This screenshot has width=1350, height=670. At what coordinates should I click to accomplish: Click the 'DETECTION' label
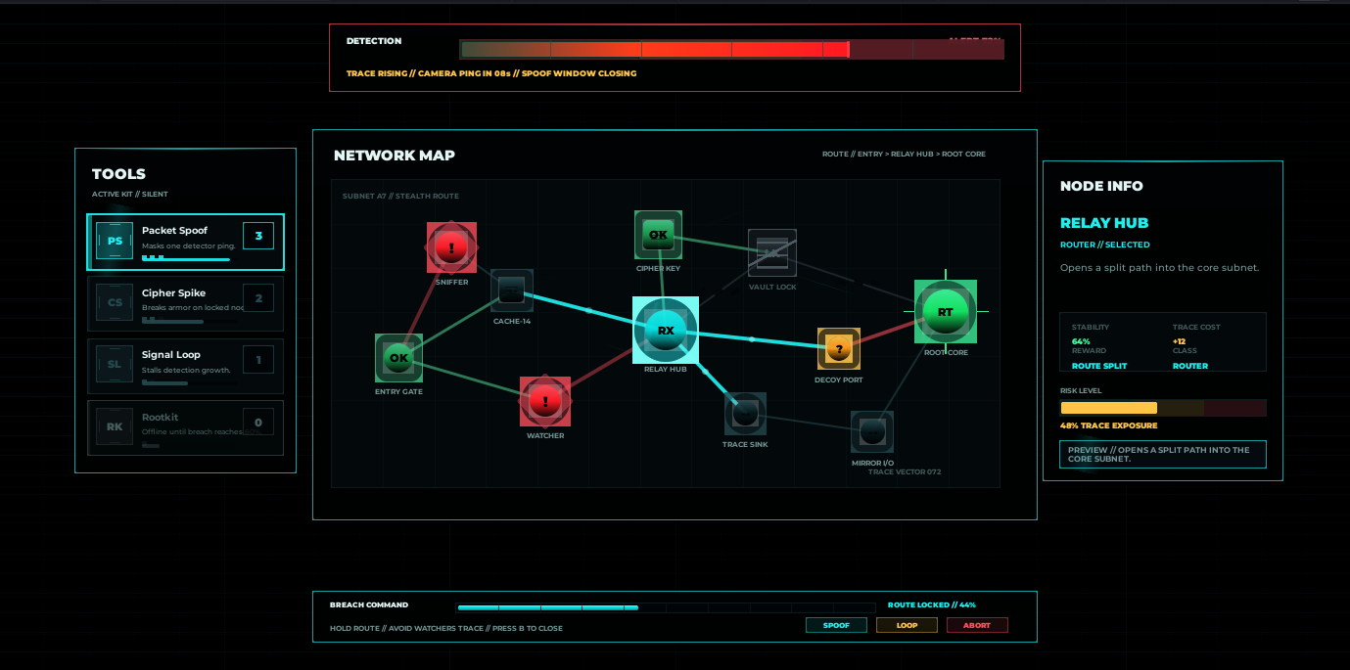(x=374, y=41)
